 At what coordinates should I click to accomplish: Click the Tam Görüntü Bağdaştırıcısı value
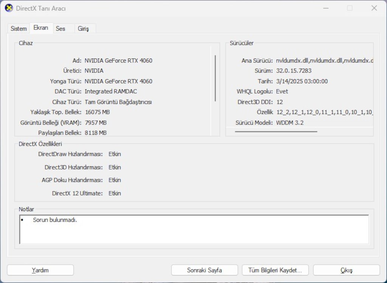tap(118, 102)
